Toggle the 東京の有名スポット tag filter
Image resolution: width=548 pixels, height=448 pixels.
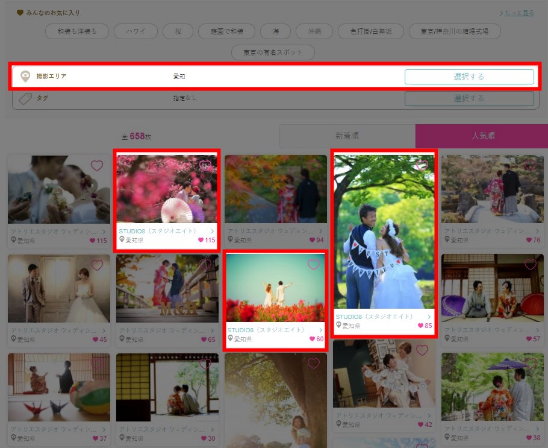[x=273, y=52]
